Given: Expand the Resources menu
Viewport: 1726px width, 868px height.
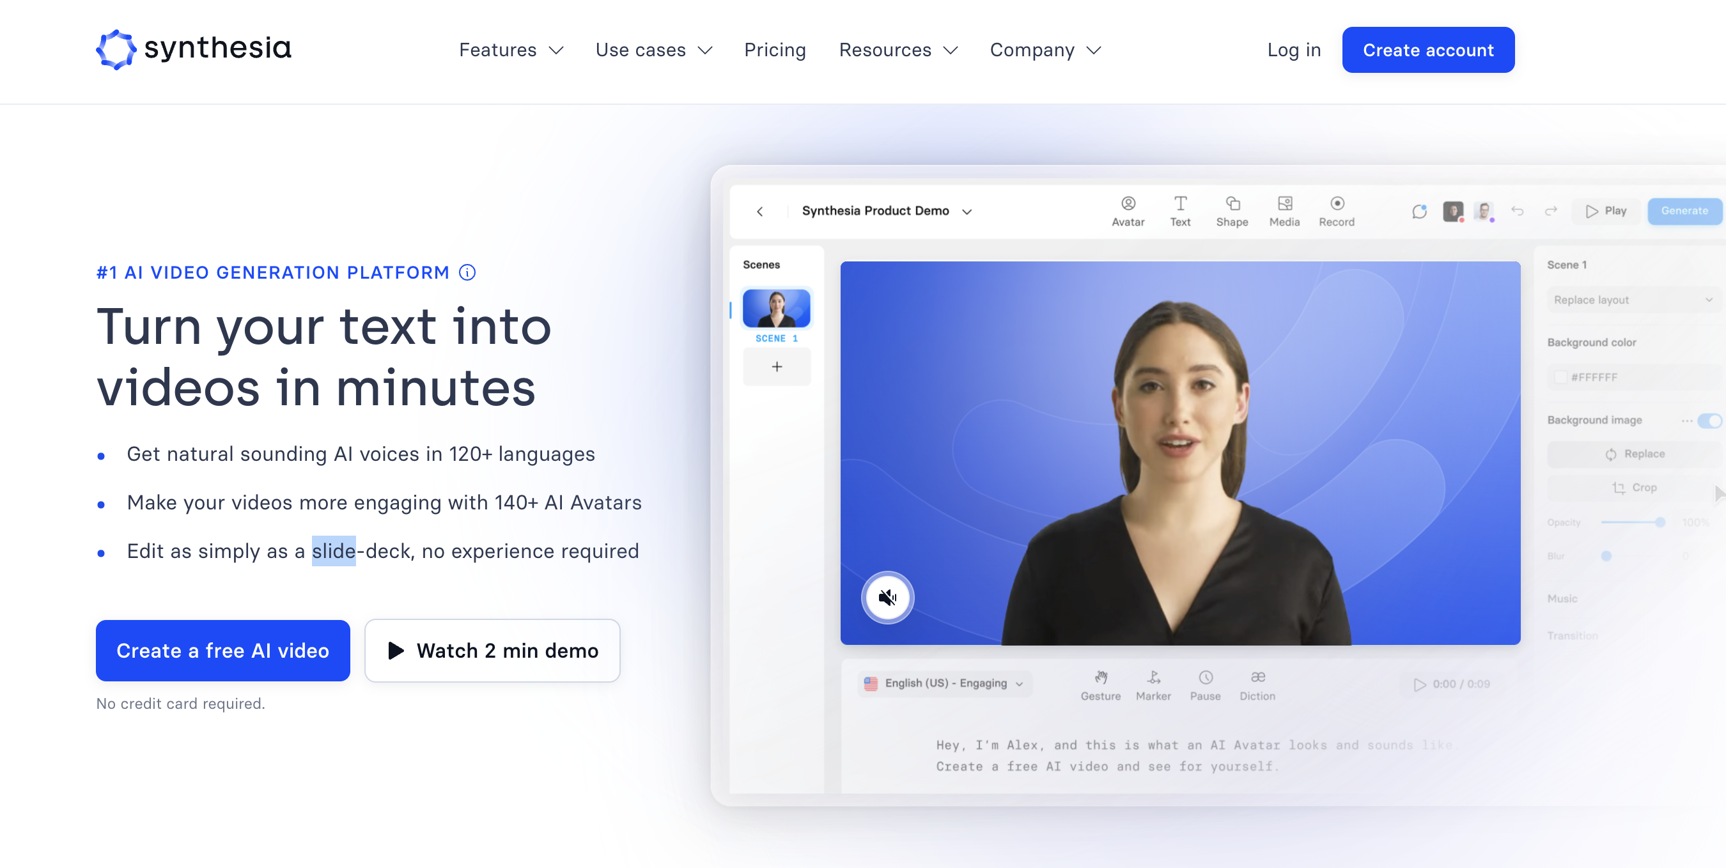Looking at the screenshot, I should click(898, 50).
